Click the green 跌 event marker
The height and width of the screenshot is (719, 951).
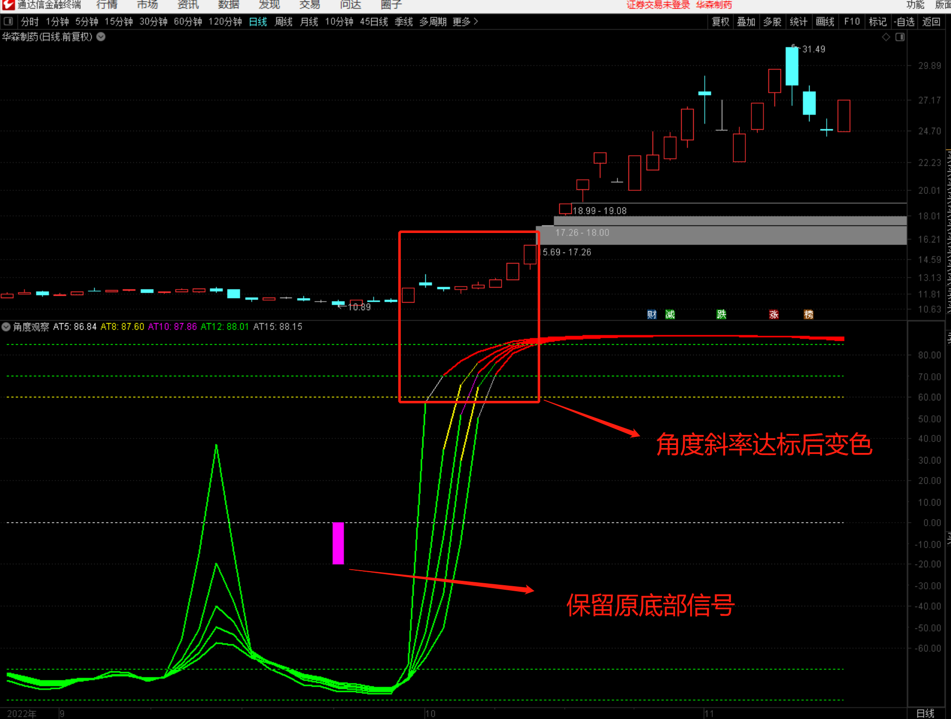pyautogui.click(x=721, y=315)
